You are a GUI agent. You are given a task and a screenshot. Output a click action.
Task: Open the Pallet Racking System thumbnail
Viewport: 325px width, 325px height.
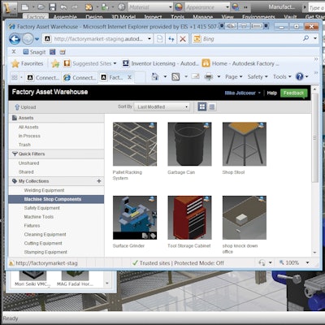click(135, 144)
